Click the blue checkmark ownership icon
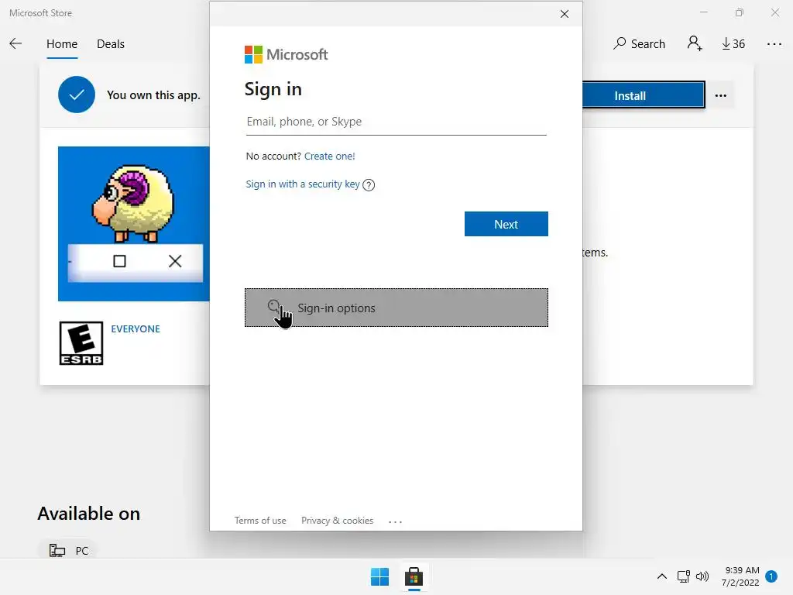Image resolution: width=793 pixels, height=595 pixels. click(x=77, y=95)
